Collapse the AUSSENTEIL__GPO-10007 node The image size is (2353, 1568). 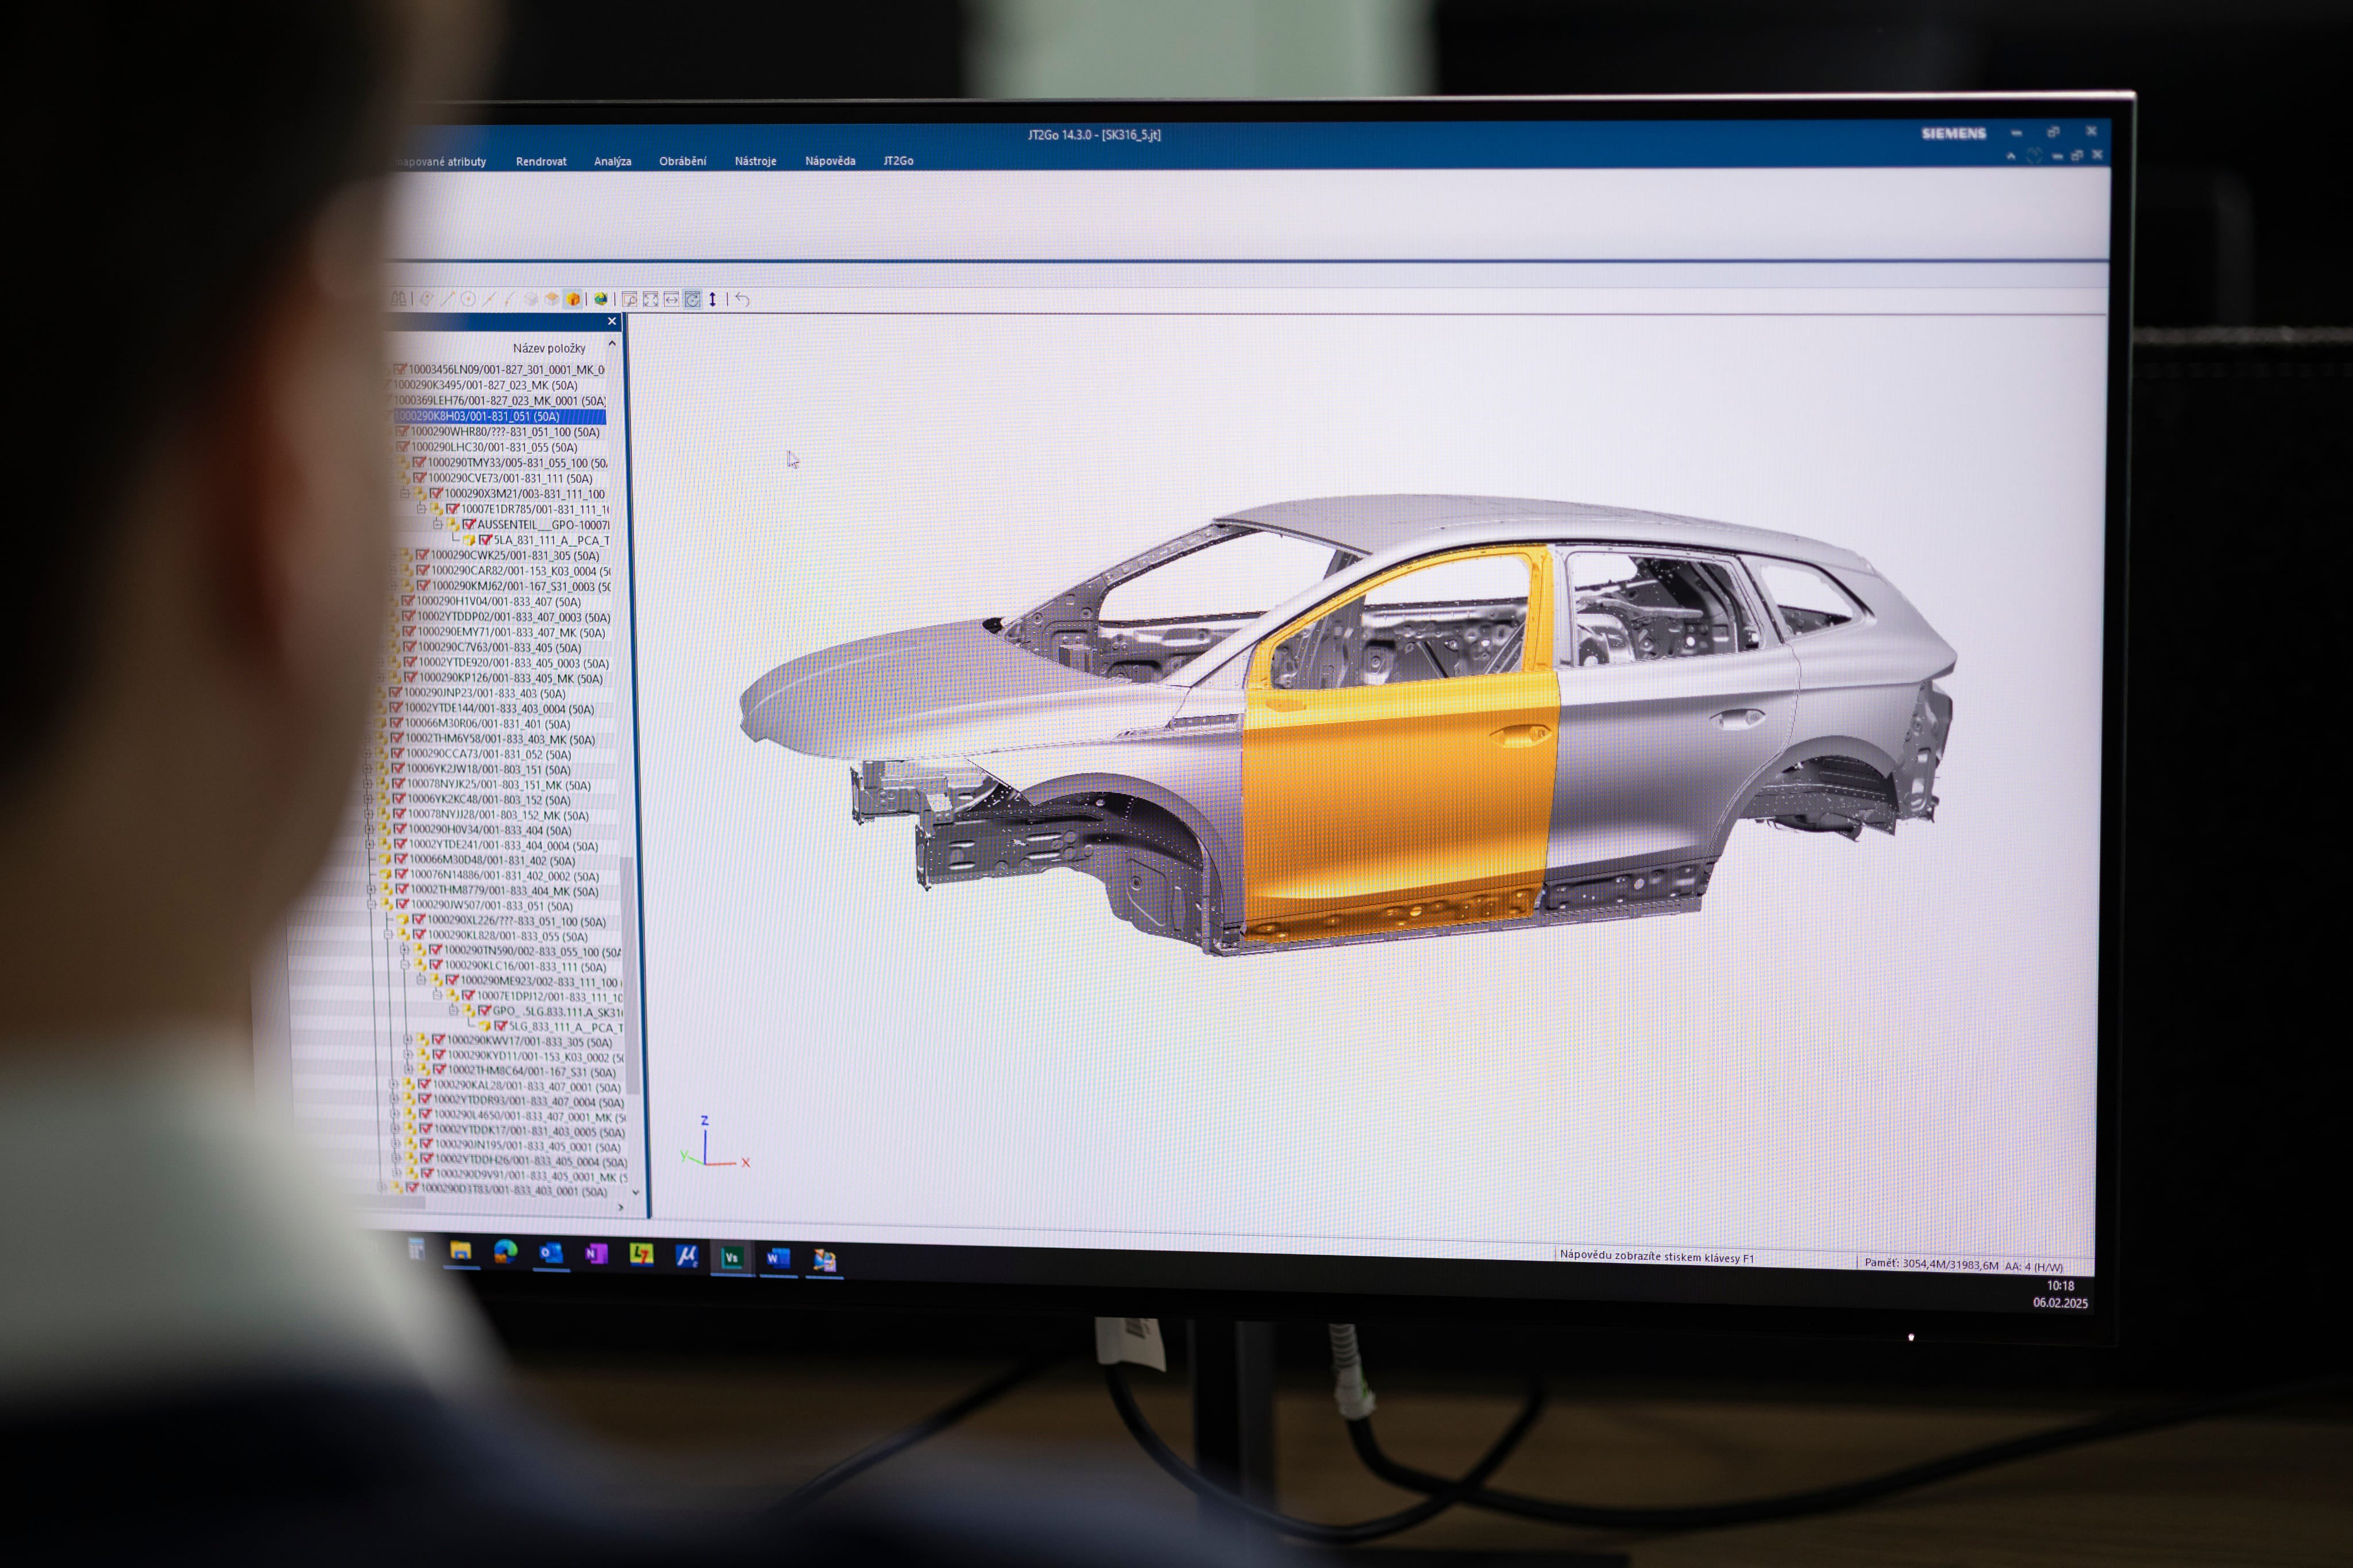(437, 524)
